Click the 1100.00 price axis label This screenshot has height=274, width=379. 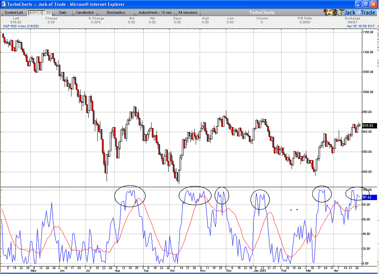point(368,52)
